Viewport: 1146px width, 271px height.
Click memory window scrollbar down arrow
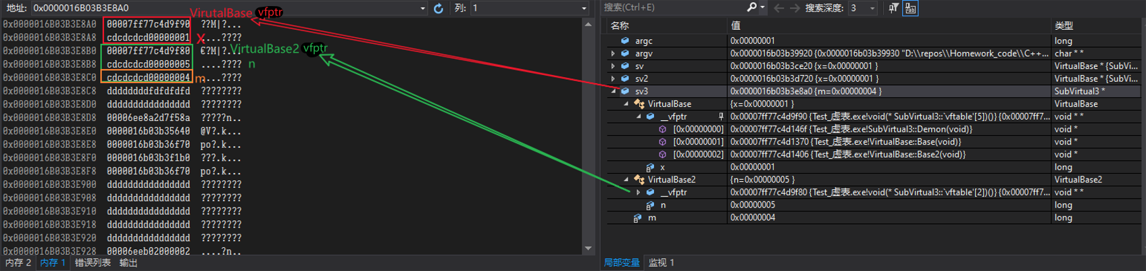pyautogui.click(x=588, y=249)
